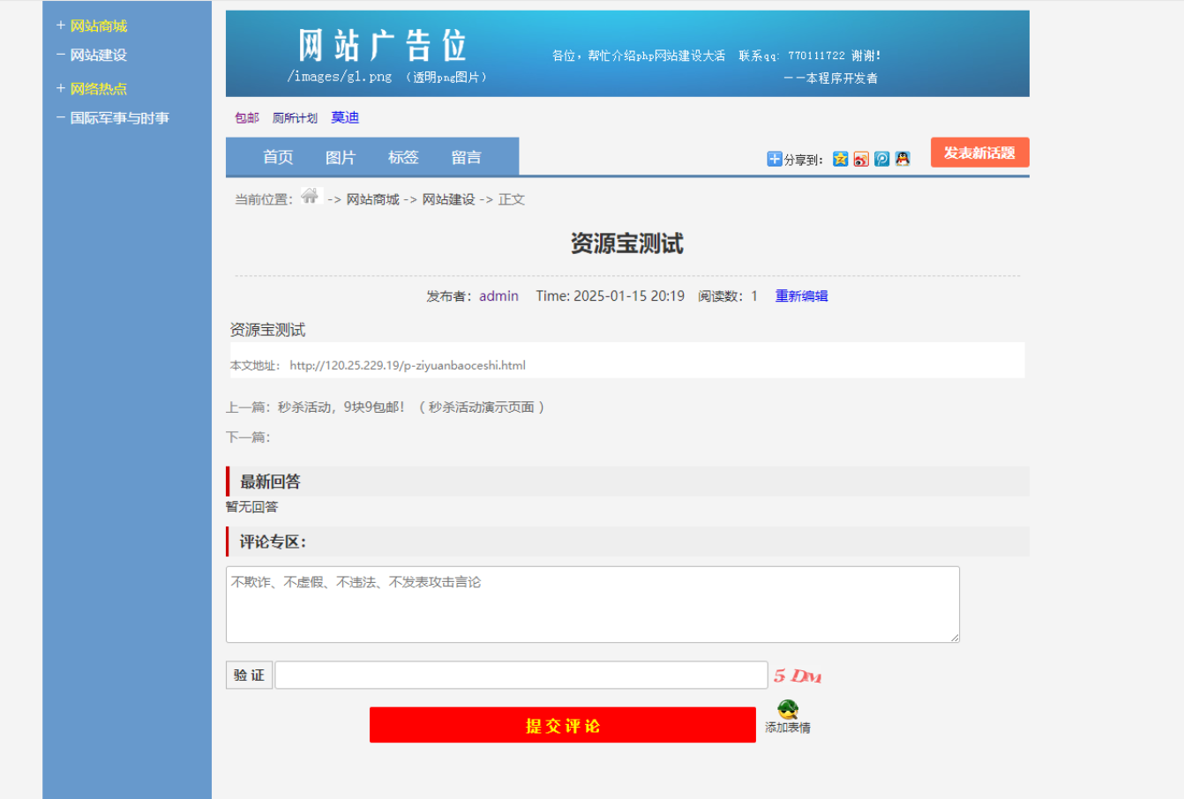Click the Sina Weibo share icon
The image size is (1184, 799).
(860, 159)
